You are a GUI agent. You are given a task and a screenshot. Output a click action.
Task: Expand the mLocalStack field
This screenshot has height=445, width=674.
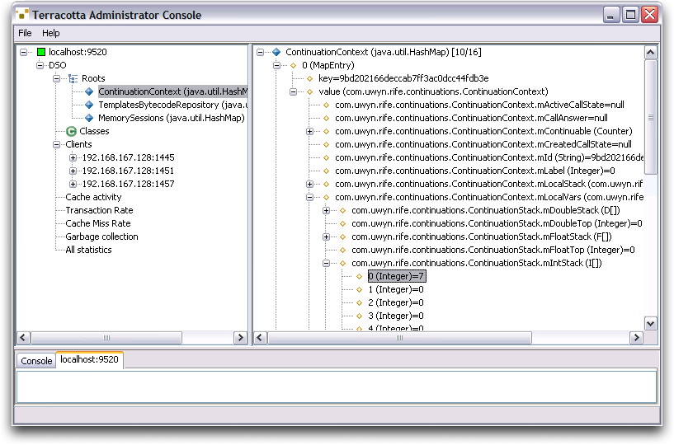pyautogui.click(x=309, y=184)
